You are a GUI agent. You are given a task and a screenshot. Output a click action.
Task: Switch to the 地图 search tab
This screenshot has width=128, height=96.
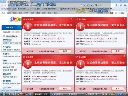pyautogui.click(x=38, y=13)
